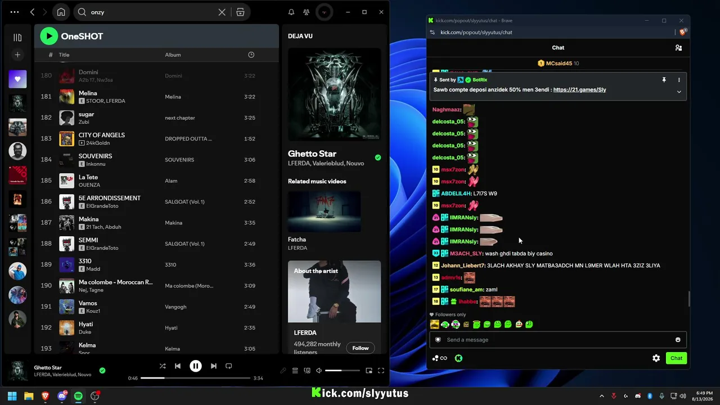Create a new playlist with the plus button
This screenshot has width=720, height=405.
(x=17, y=55)
